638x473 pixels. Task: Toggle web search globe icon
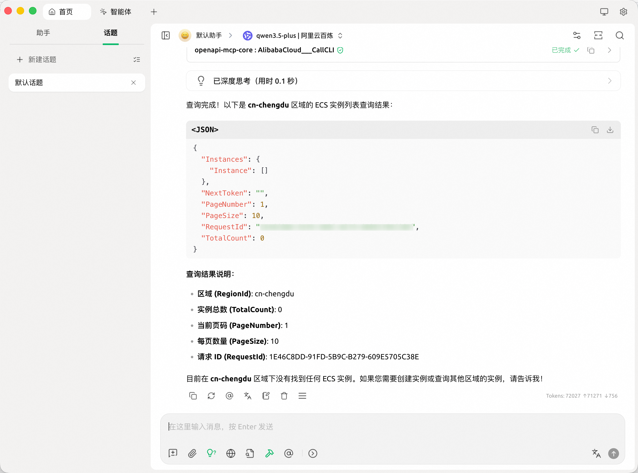click(x=231, y=453)
